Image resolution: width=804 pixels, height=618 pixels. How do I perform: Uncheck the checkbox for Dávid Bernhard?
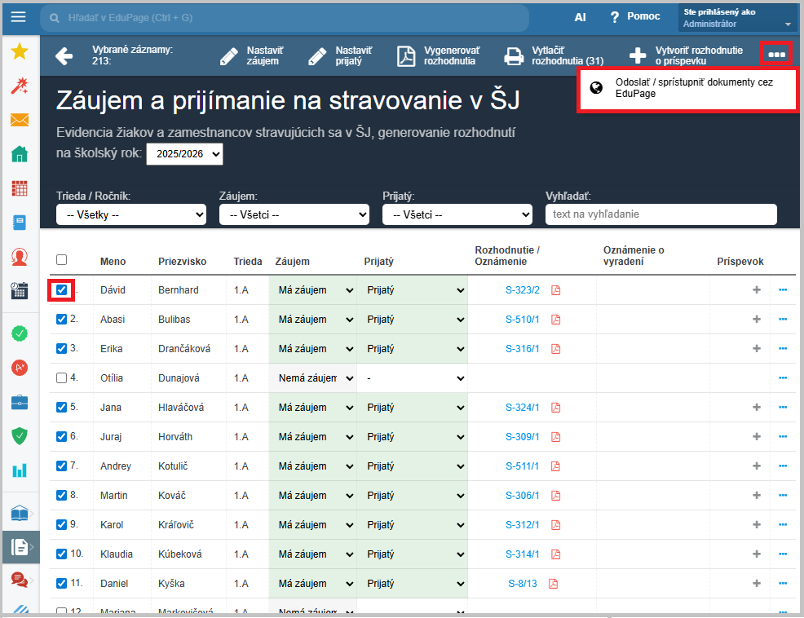62,290
